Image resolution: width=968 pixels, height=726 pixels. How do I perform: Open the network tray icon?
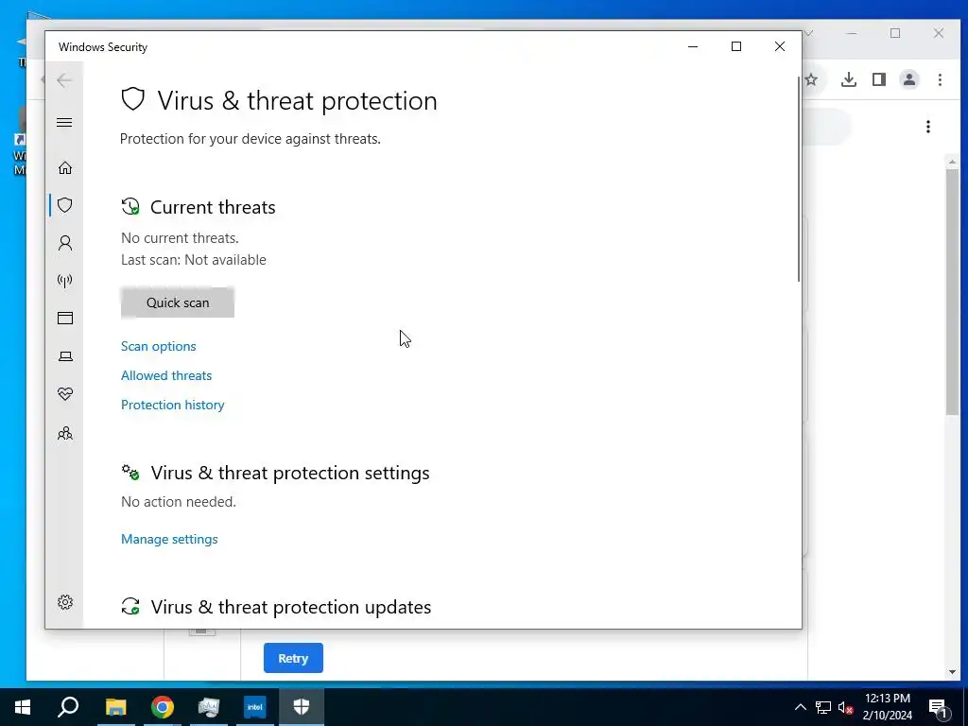tap(823, 707)
